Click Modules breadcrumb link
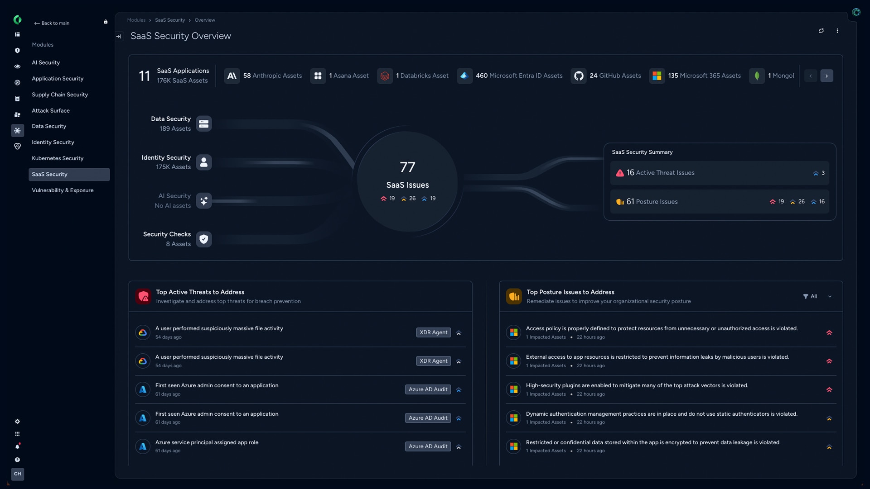870x489 pixels. (136, 20)
